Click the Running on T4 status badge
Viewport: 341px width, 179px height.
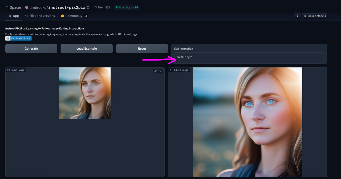coord(127,7)
